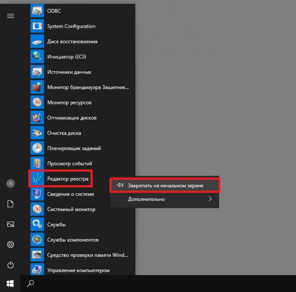Viewport: 296px width, 292px height.
Task: Click the Источники данных label
Action: (x=69, y=72)
